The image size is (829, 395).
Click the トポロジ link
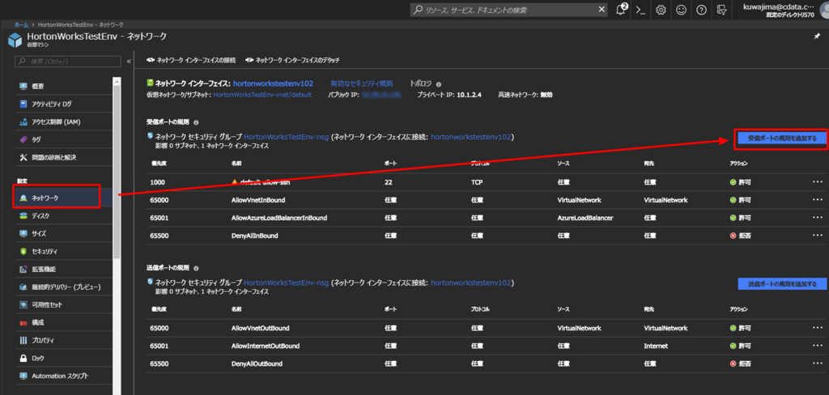(x=421, y=83)
